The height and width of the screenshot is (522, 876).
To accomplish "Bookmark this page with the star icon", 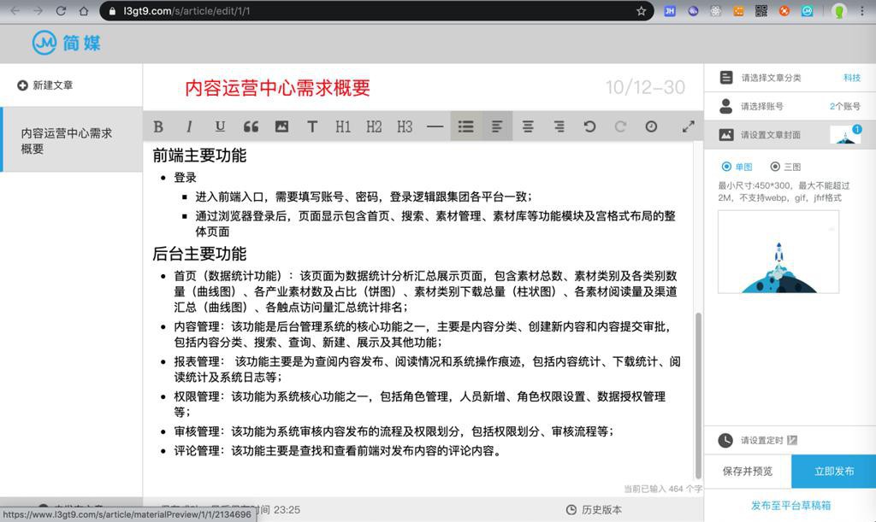I will pyautogui.click(x=641, y=11).
